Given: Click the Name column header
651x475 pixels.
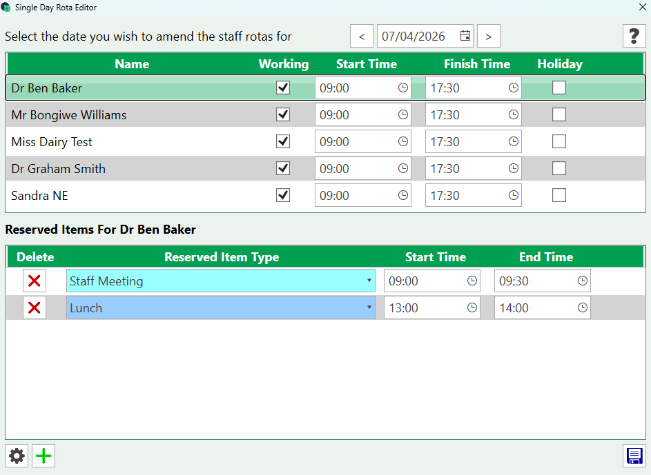Looking at the screenshot, I should [x=132, y=64].
